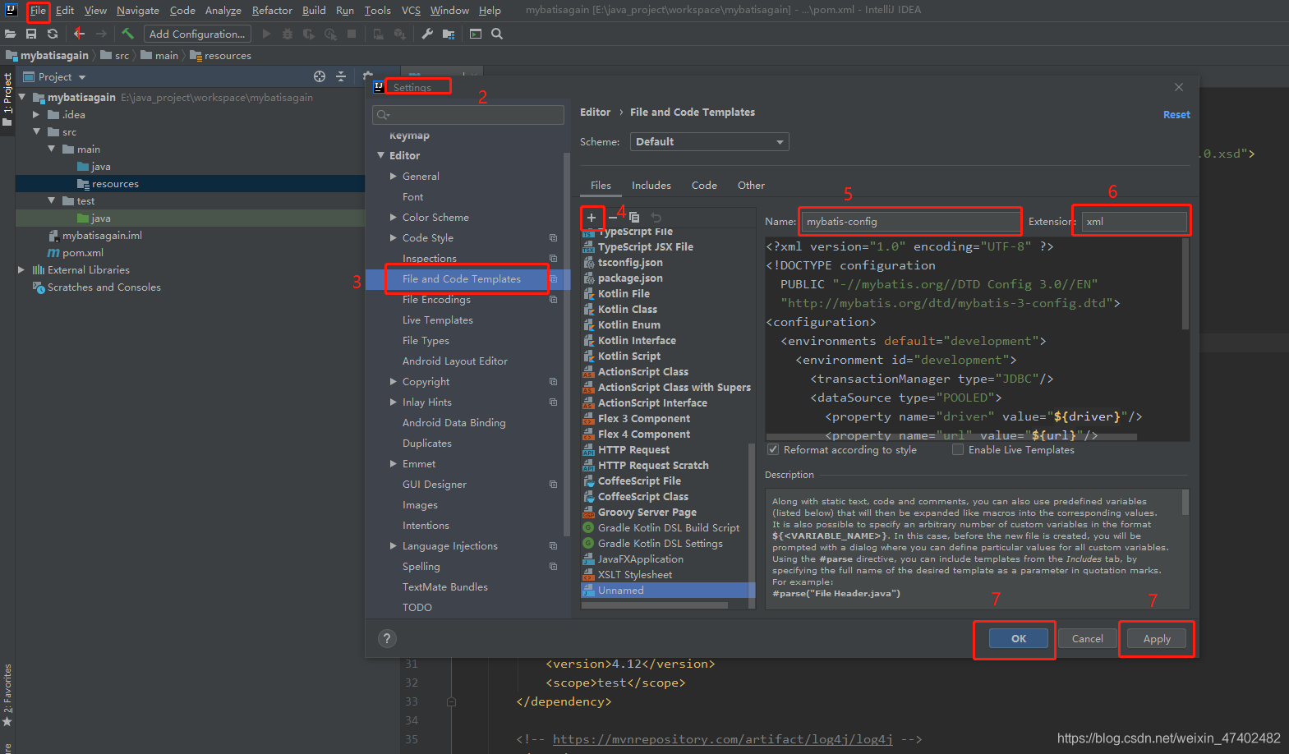Image resolution: width=1289 pixels, height=754 pixels.
Task: Click the Extension input field
Action: [x=1135, y=221]
